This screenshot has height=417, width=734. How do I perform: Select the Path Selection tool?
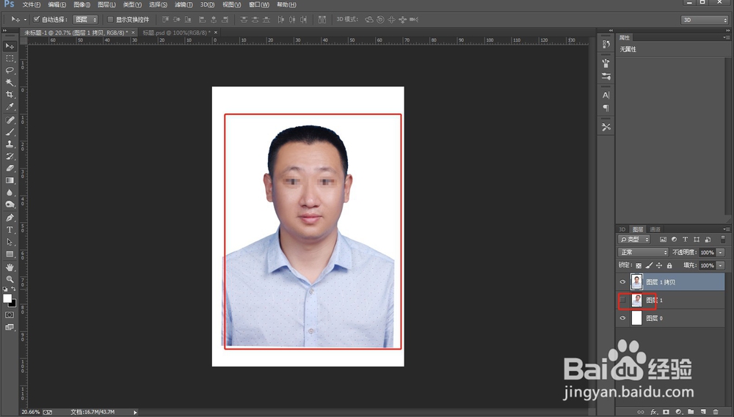[10, 242]
